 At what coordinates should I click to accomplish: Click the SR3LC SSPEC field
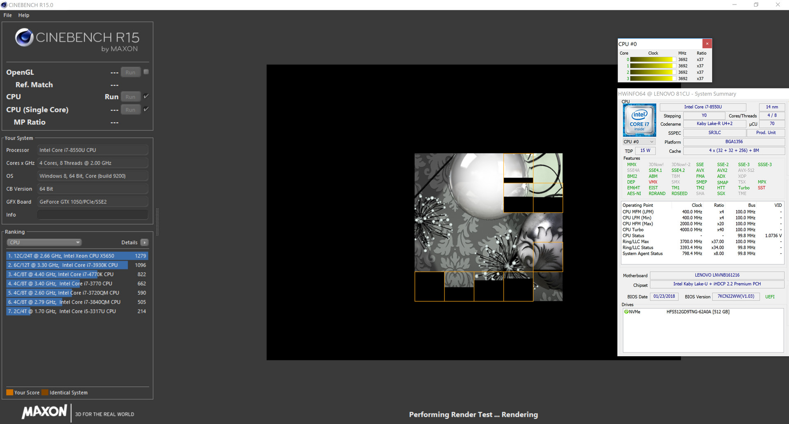[714, 133]
